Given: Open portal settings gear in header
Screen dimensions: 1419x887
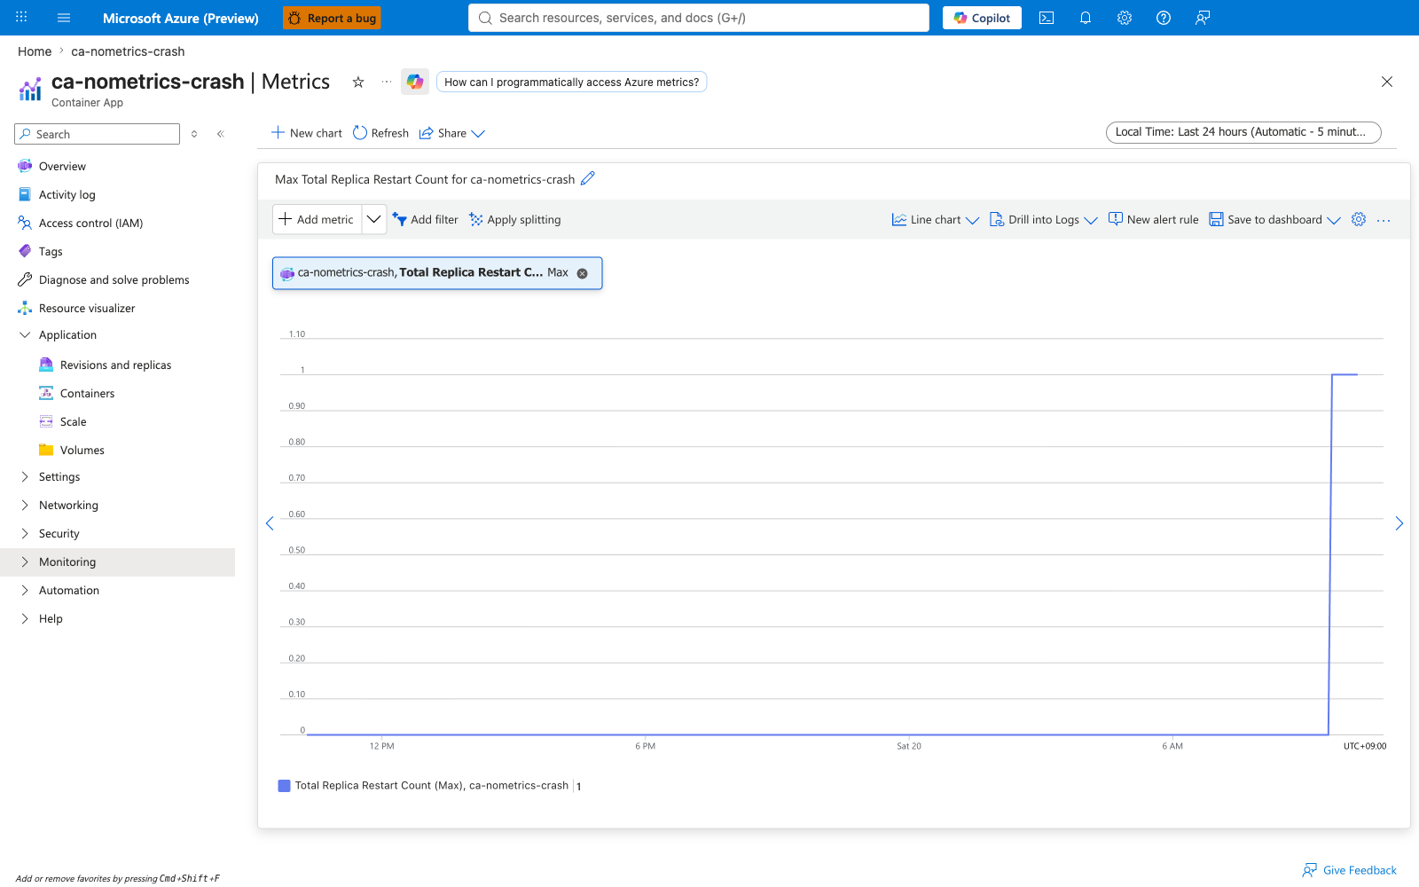Looking at the screenshot, I should click(1125, 18).
